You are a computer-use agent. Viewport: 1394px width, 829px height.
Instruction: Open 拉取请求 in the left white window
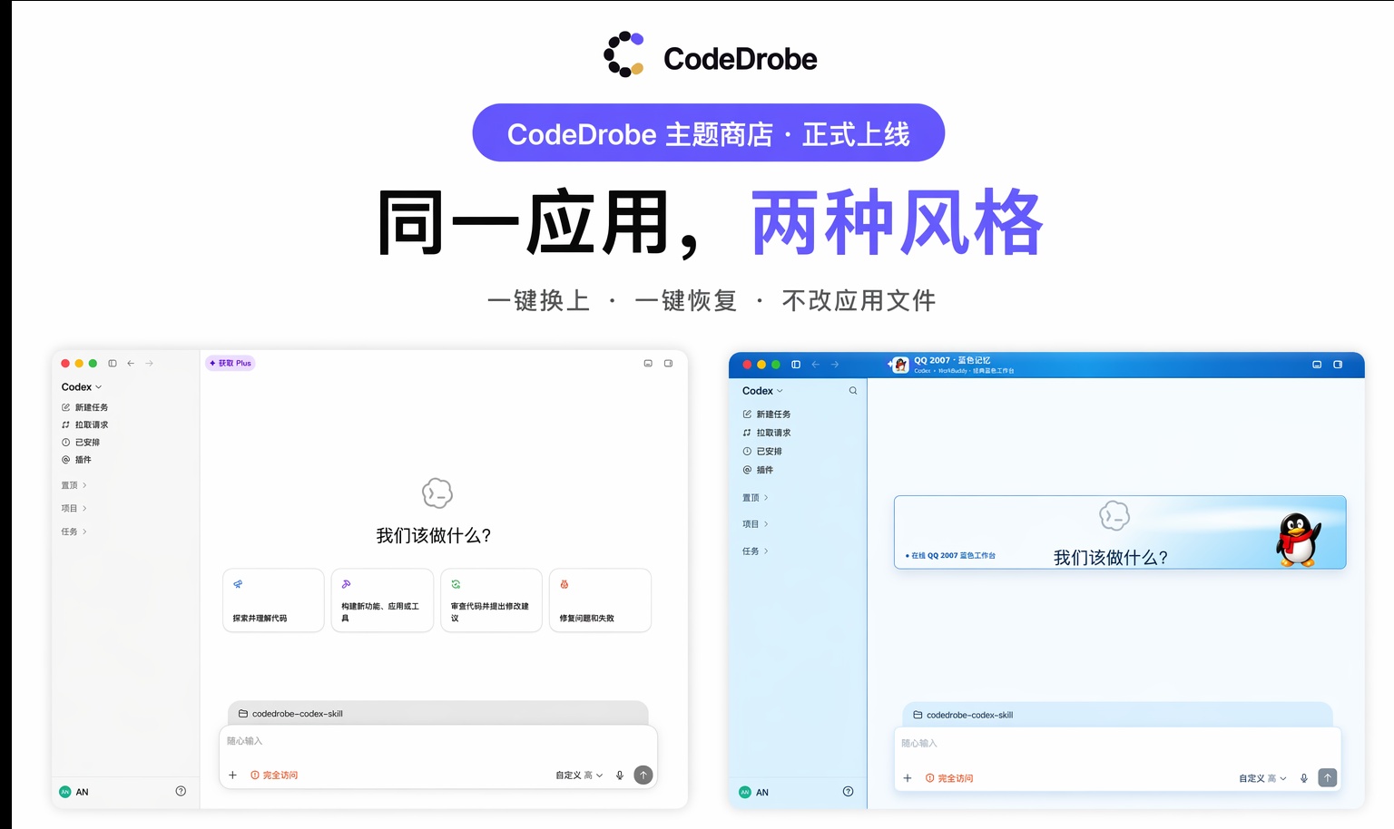84,424
